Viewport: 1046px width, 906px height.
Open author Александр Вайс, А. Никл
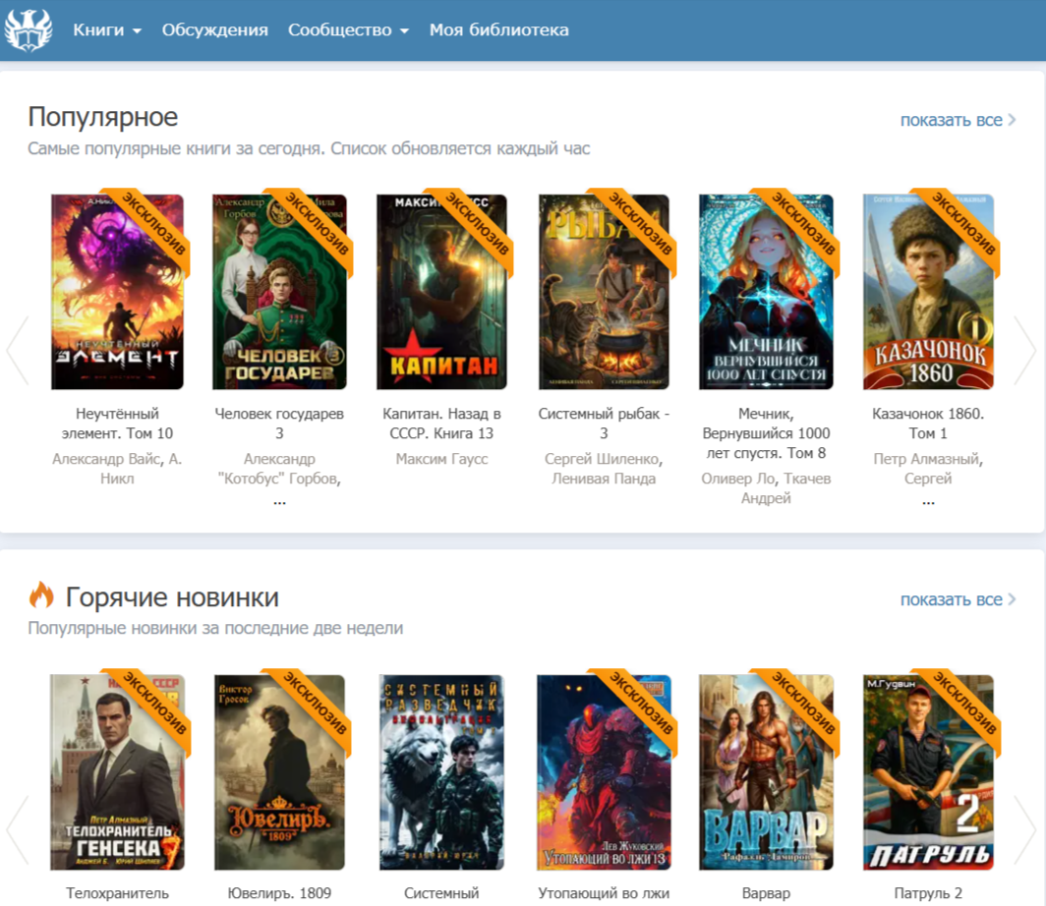coord(117,469)
